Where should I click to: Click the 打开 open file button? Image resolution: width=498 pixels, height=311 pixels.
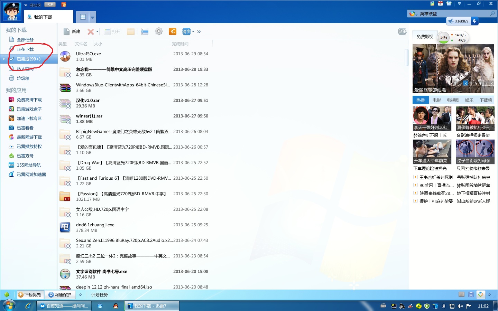112,31
